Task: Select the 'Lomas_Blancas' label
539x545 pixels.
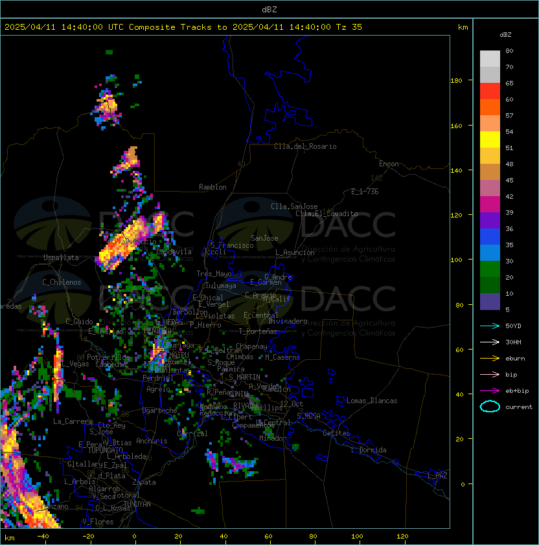Action: coord(372,401)
